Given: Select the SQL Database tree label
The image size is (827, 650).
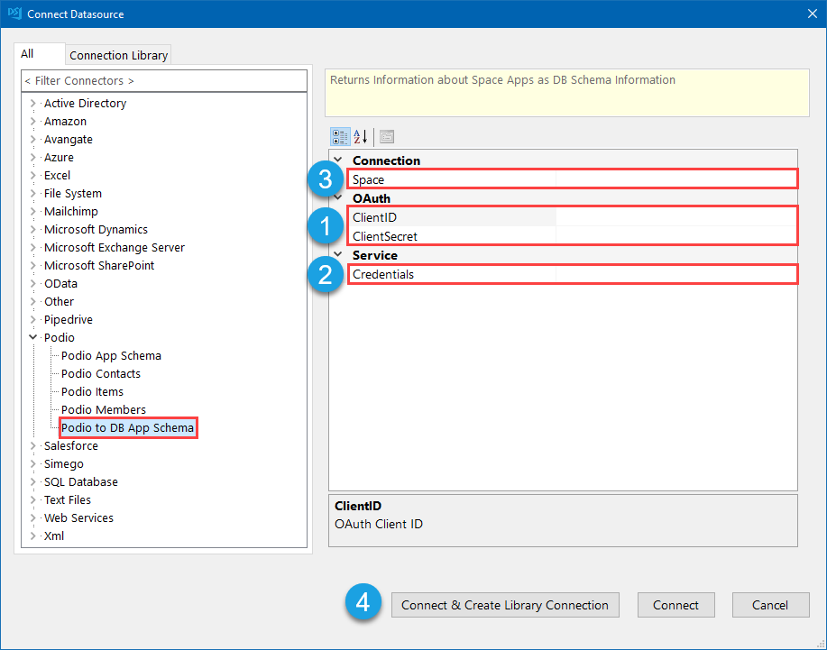Looking at the screenshot, I should 81,481.
